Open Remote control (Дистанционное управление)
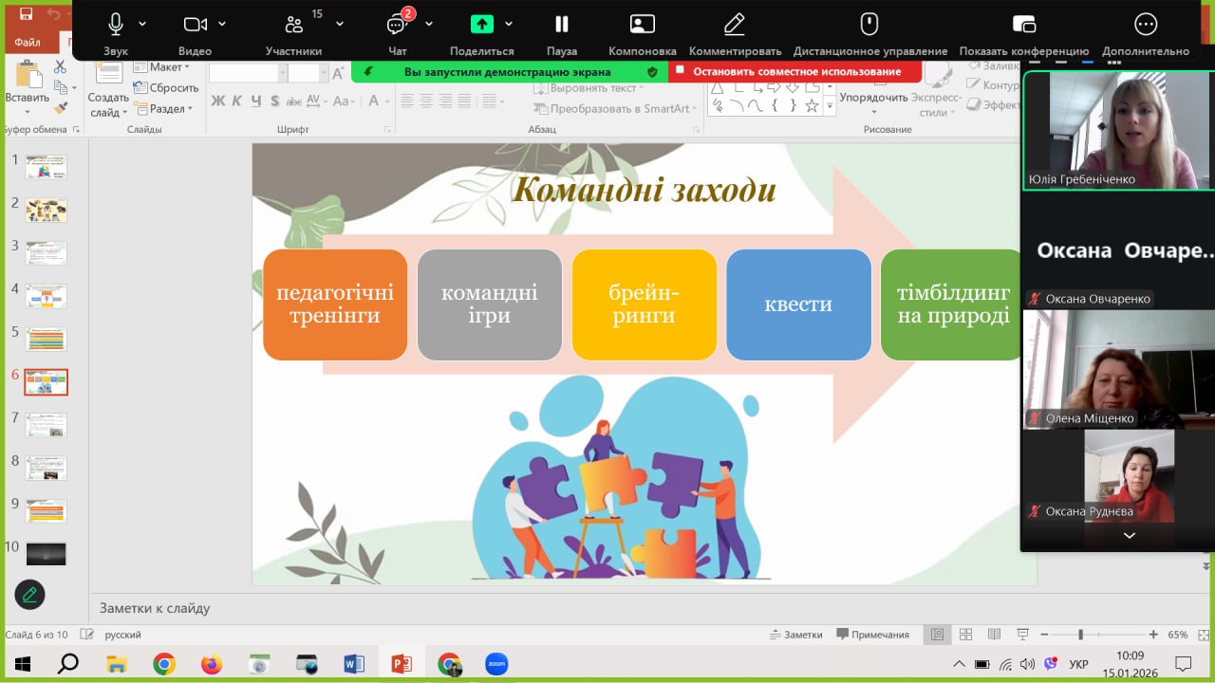The height and width of the screenshot is (683, 1215). coord(869,25)
